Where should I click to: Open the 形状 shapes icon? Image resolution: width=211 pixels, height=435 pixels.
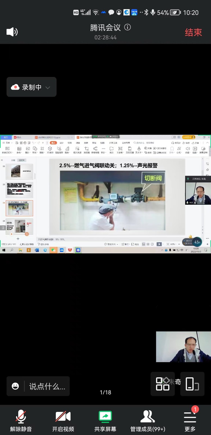click(35, 150)
